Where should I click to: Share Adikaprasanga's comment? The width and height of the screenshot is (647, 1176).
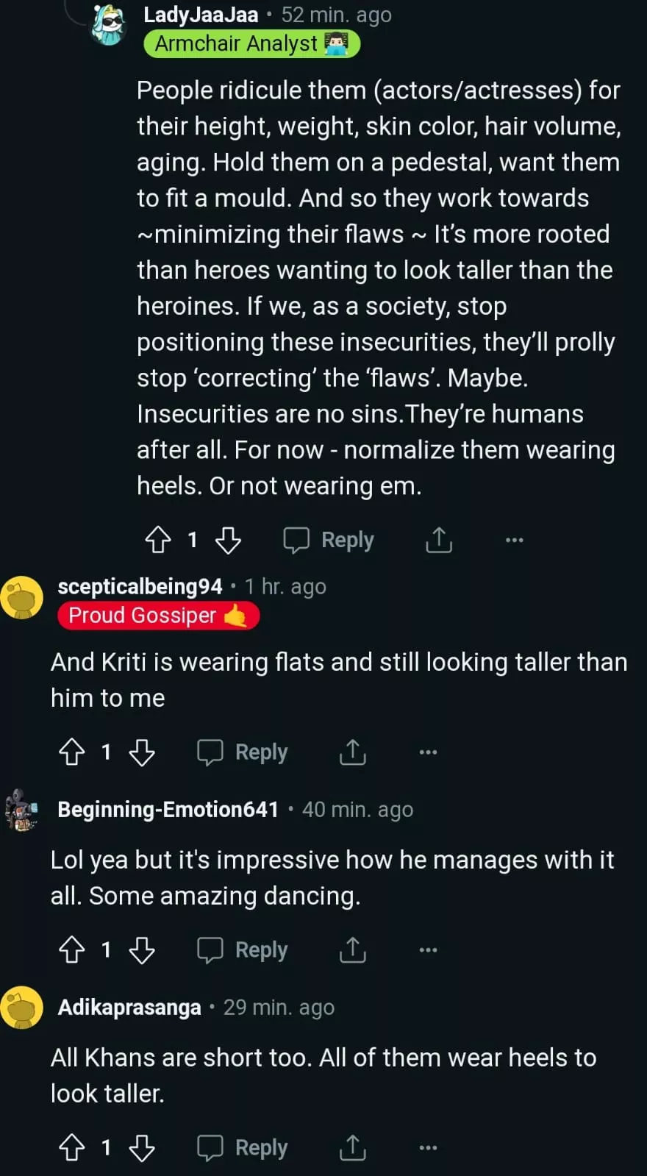[x=353, y=1147]
